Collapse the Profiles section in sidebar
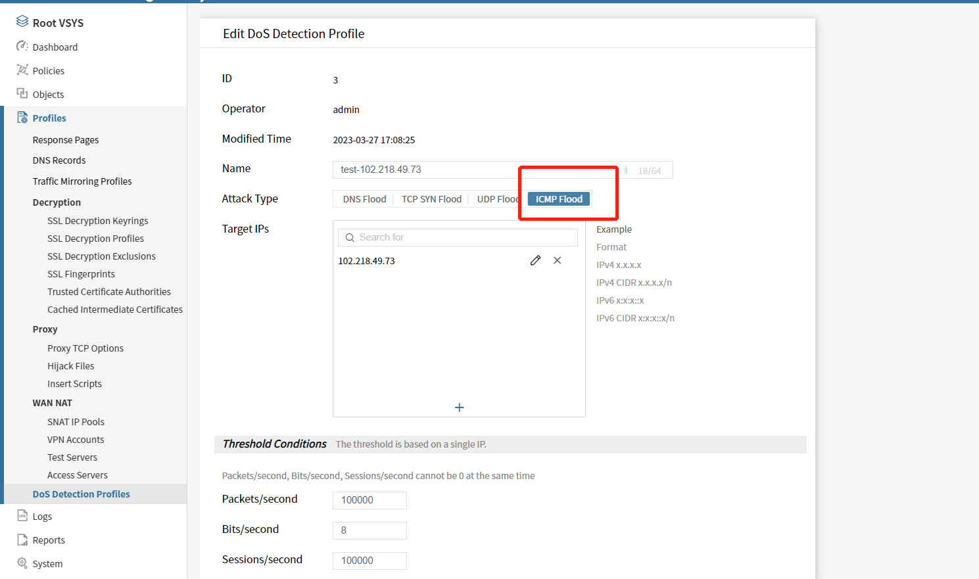Viewport: 979px width, 579px height. tap(49, 118)
